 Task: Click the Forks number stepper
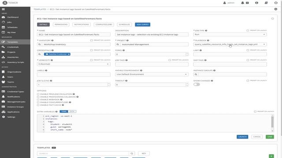(187, 54)
